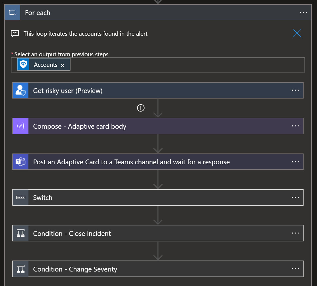The width and height of the screenshot is (317, 286).
Task: Click the info icon beside the arrow
Action: tap(141, 108)
